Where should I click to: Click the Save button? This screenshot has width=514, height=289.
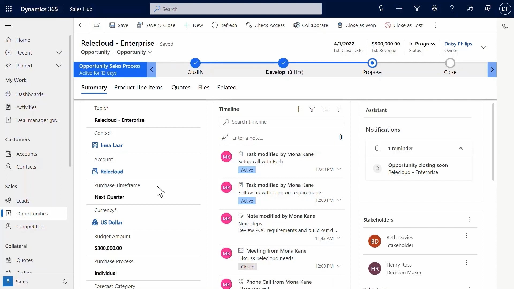click(119, 25)
